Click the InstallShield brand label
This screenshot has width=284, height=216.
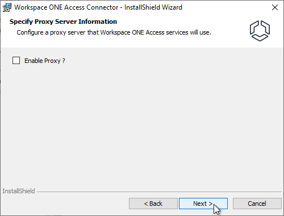click(x=19, y=191)
